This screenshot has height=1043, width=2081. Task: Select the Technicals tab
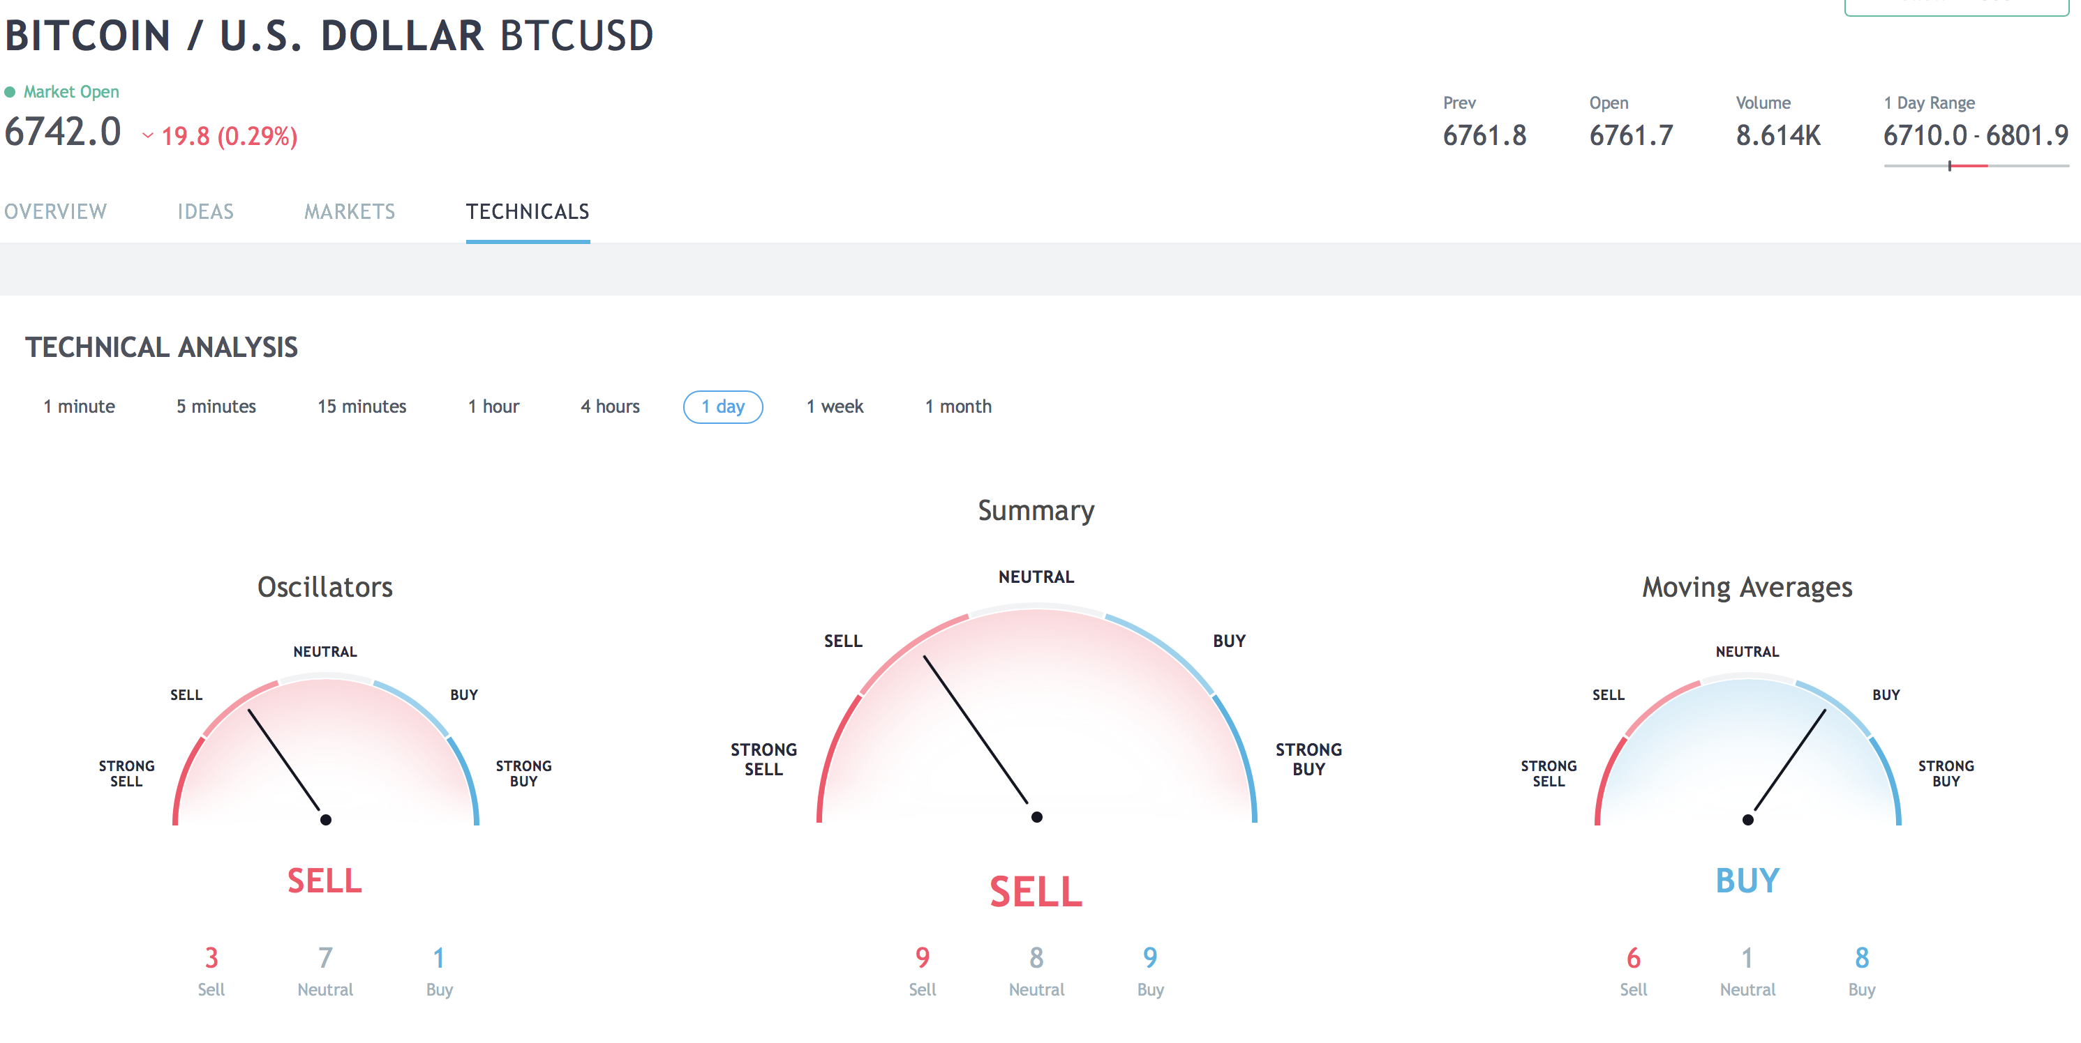[528, 211]
